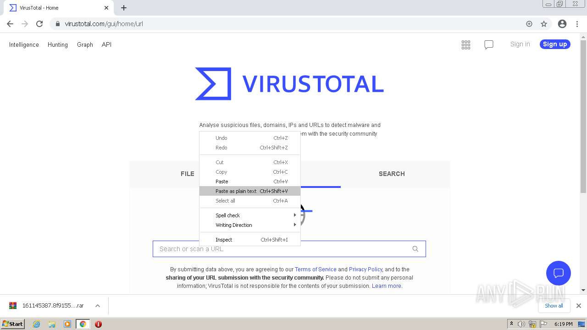The height and width of the screenshot is (330, 587).
Task: Open the media player taskbar icon
Action: pyautogui.click(x=67, y=324)
